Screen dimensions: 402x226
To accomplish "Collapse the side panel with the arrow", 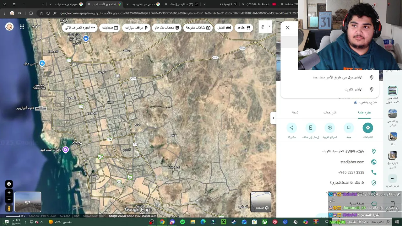I will point(273,118).
